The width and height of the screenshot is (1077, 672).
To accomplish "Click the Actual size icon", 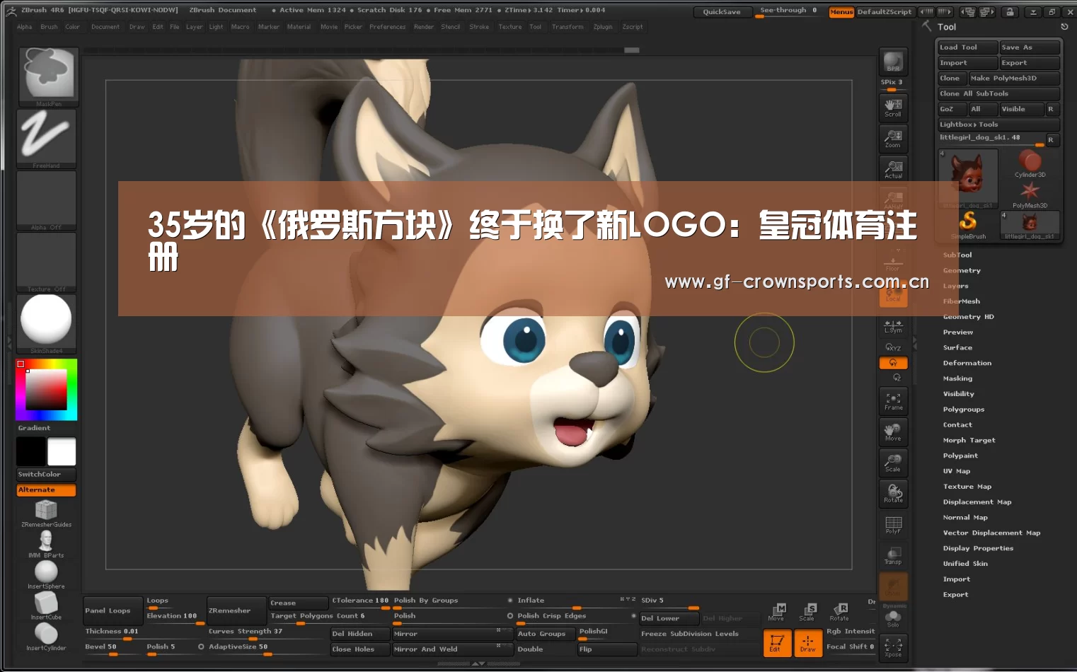I will (x=893, y=168).
